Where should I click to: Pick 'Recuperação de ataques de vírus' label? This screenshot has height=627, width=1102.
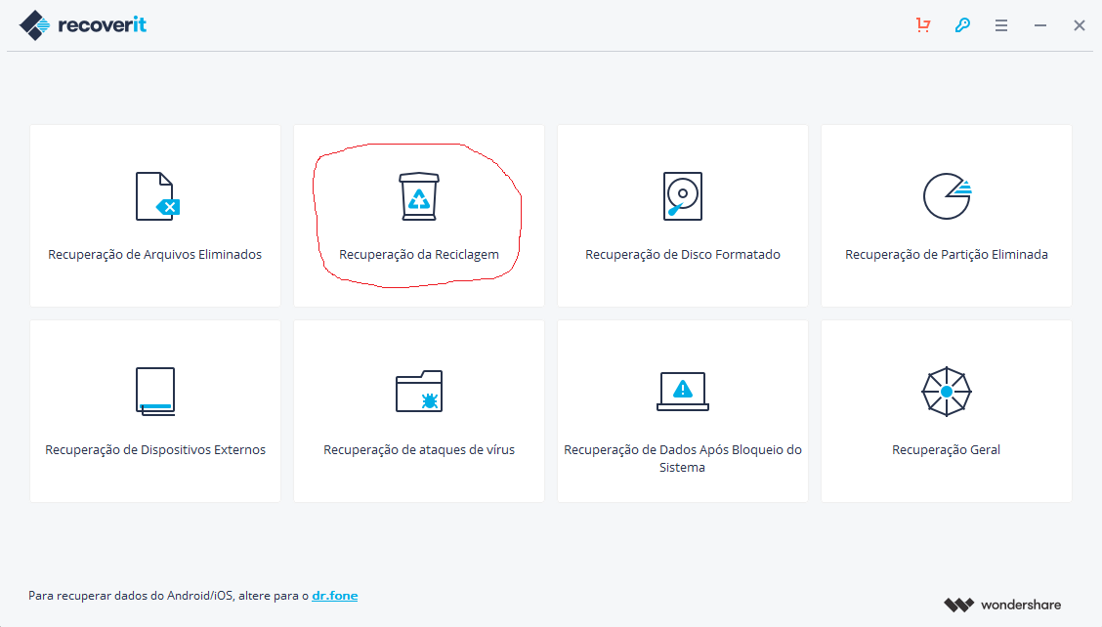click(419, 450)
